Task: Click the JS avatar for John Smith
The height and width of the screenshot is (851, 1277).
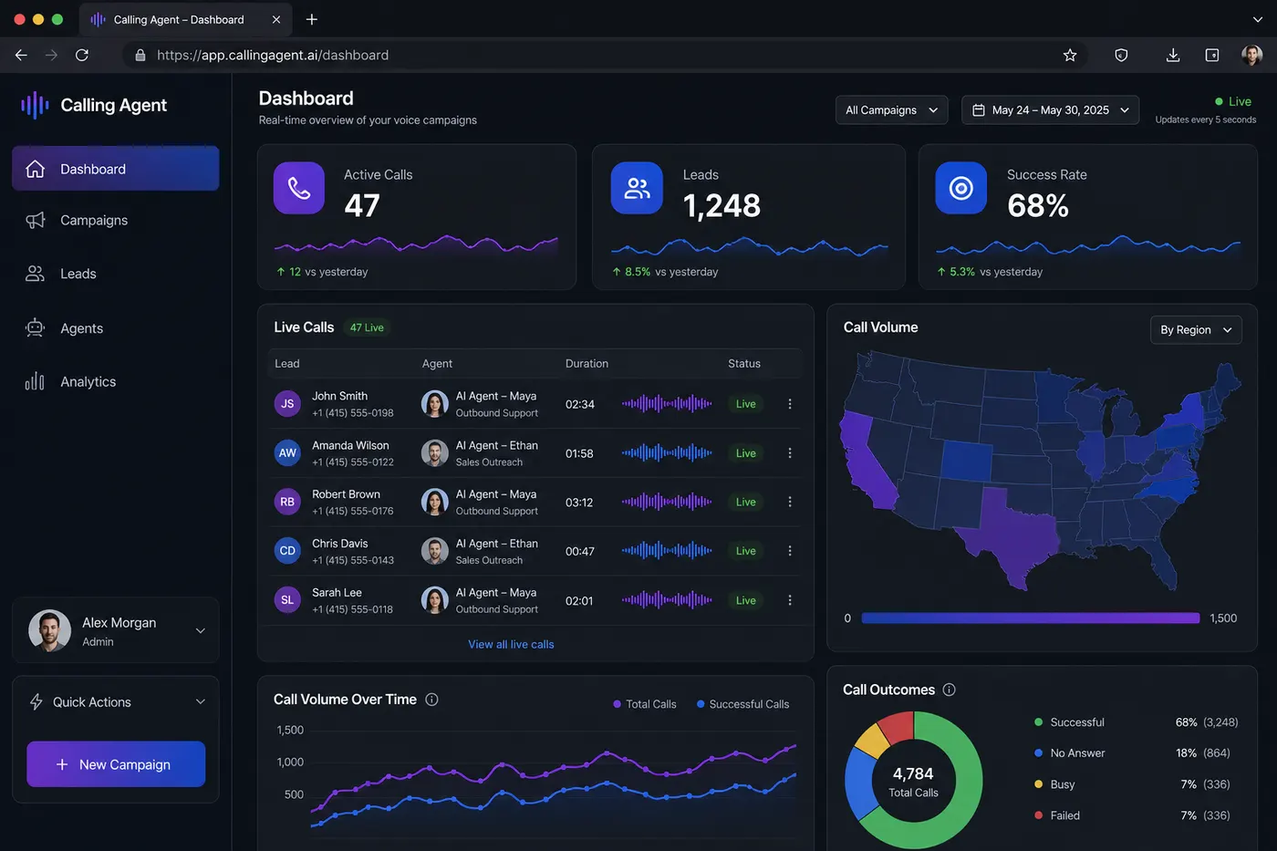Action: pyautogui.click(x=287, y=404)
